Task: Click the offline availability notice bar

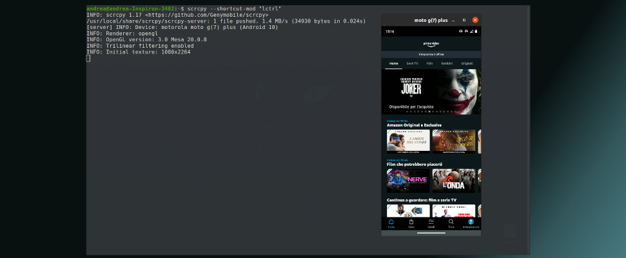Action: [431, 54]
